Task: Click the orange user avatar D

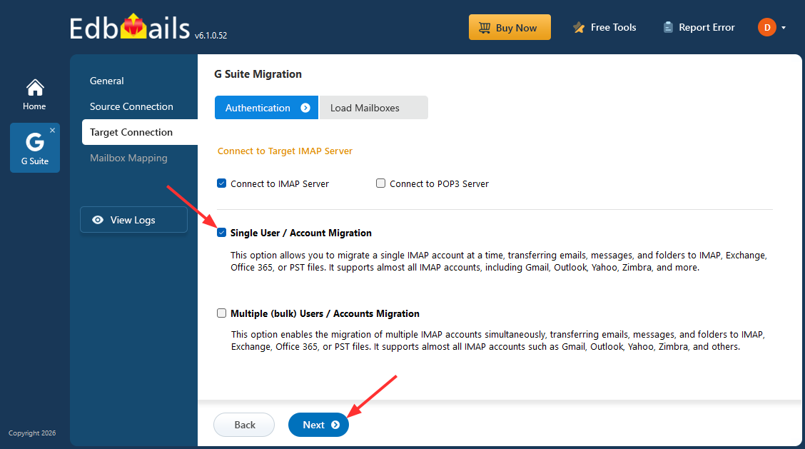Action: pos(766,27)
